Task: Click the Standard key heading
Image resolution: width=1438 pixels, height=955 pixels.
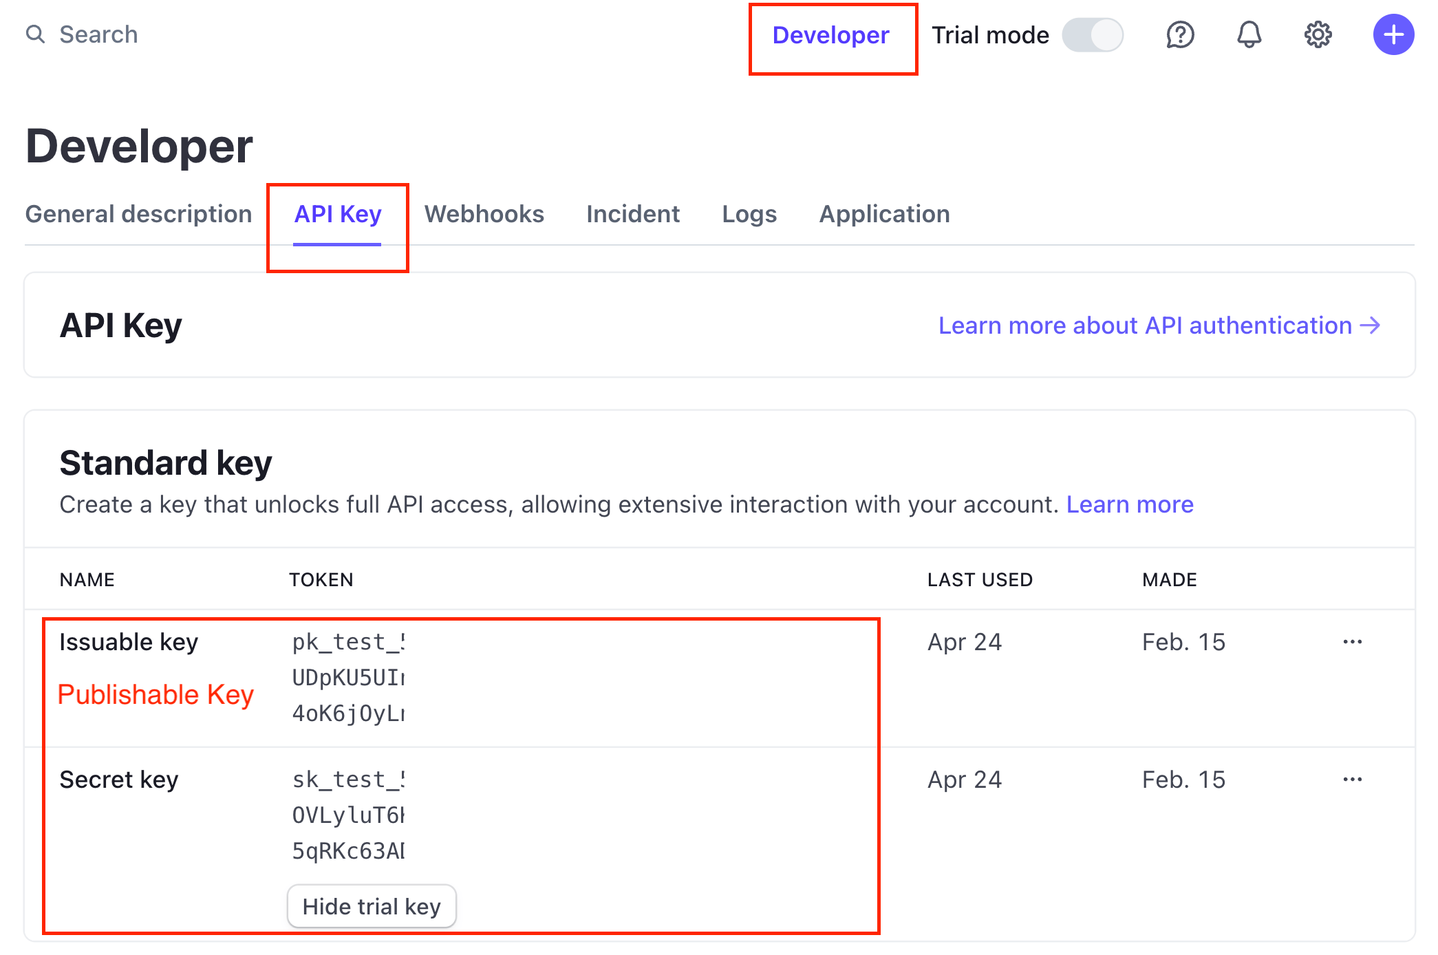Action: click(166, 462)
